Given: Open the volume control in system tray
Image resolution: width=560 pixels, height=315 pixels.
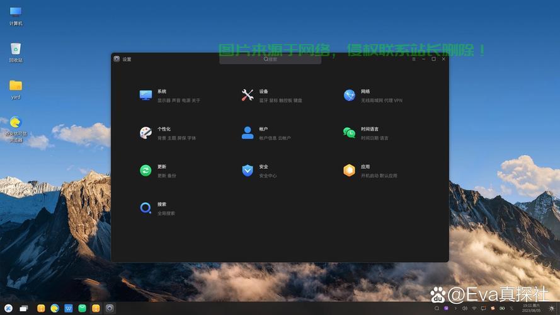Looking at the screenshot, I should (464, 308).
